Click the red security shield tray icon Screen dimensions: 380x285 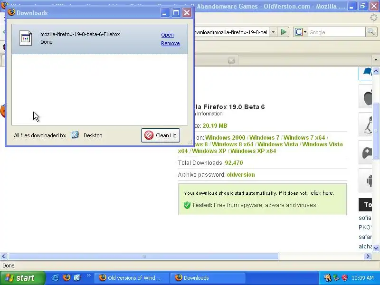tap(345, 278)
